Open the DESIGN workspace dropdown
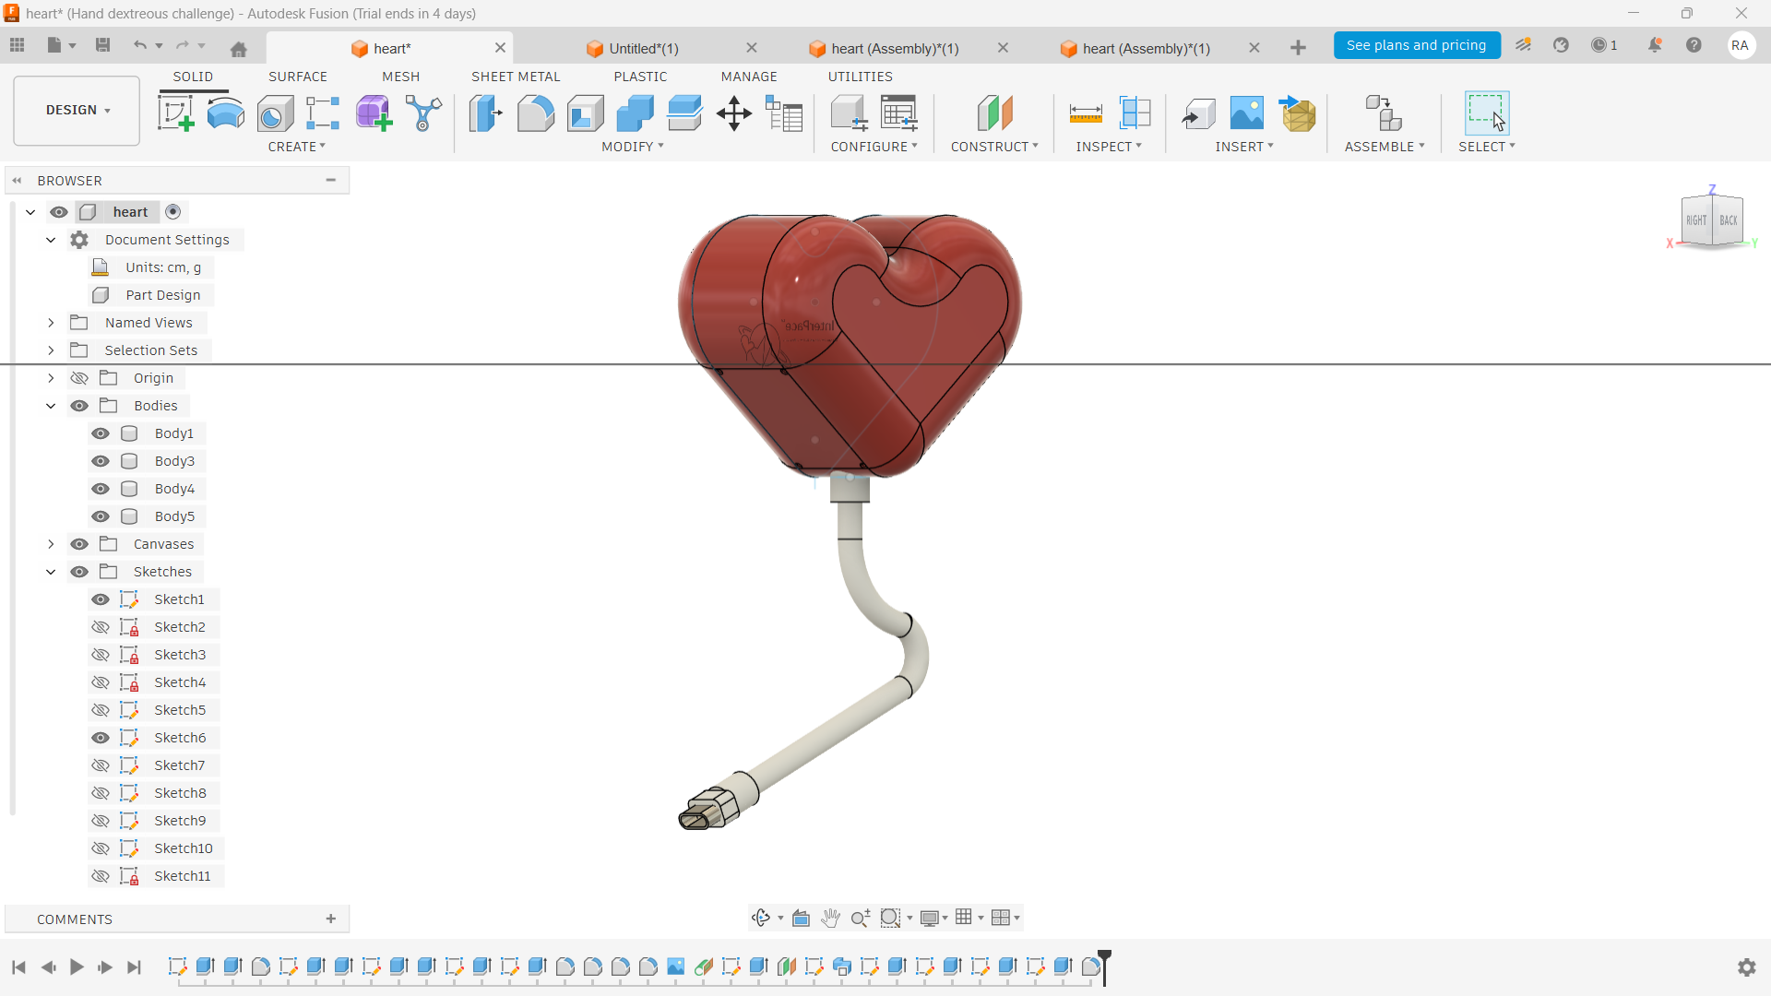This screenshot has width=1771, height=996. [77, 110]
